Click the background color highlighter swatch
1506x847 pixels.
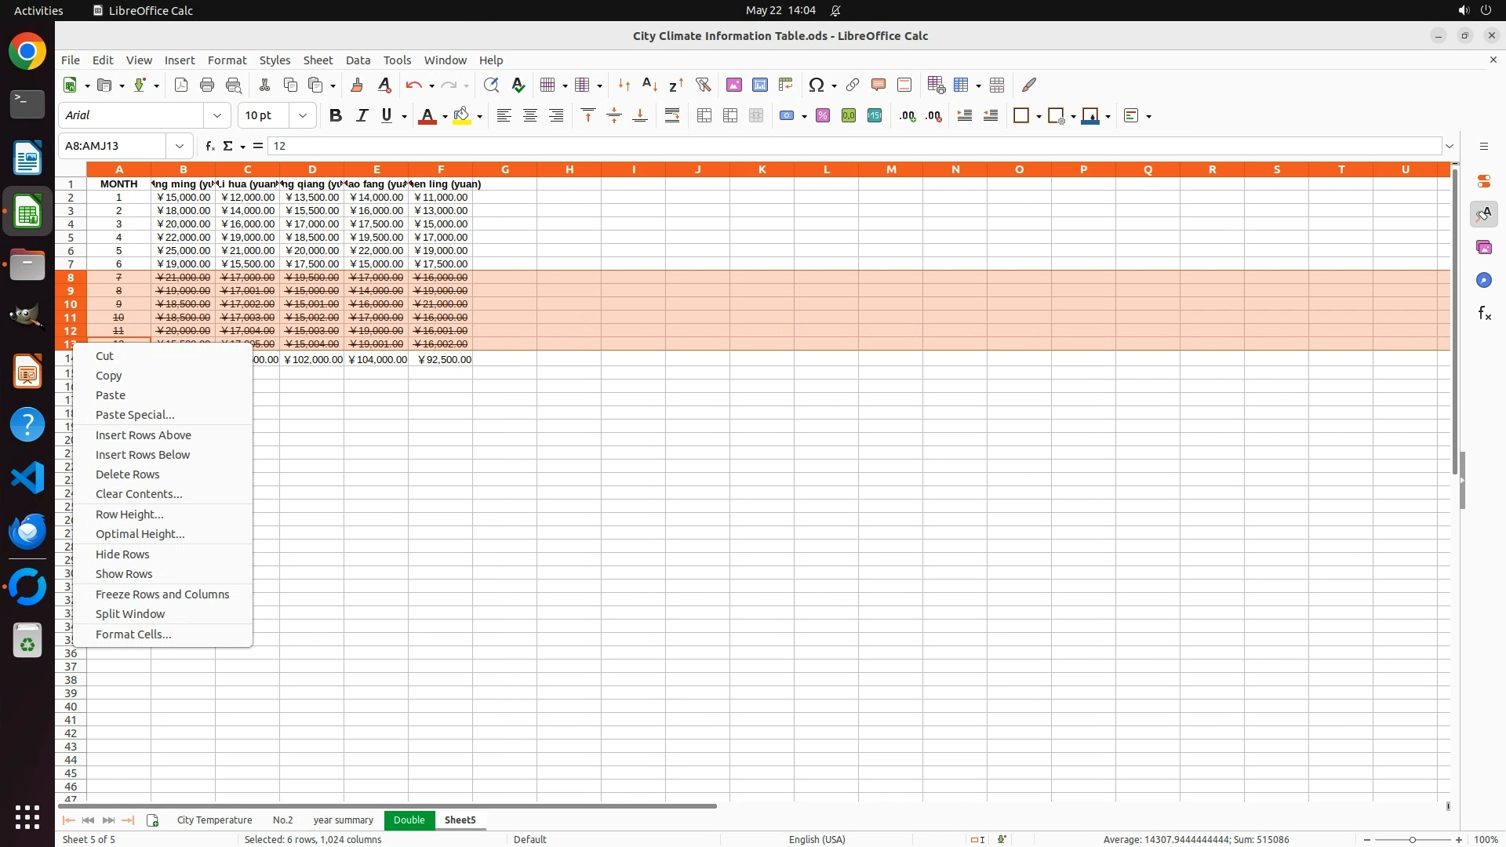(x=462, y=116)
